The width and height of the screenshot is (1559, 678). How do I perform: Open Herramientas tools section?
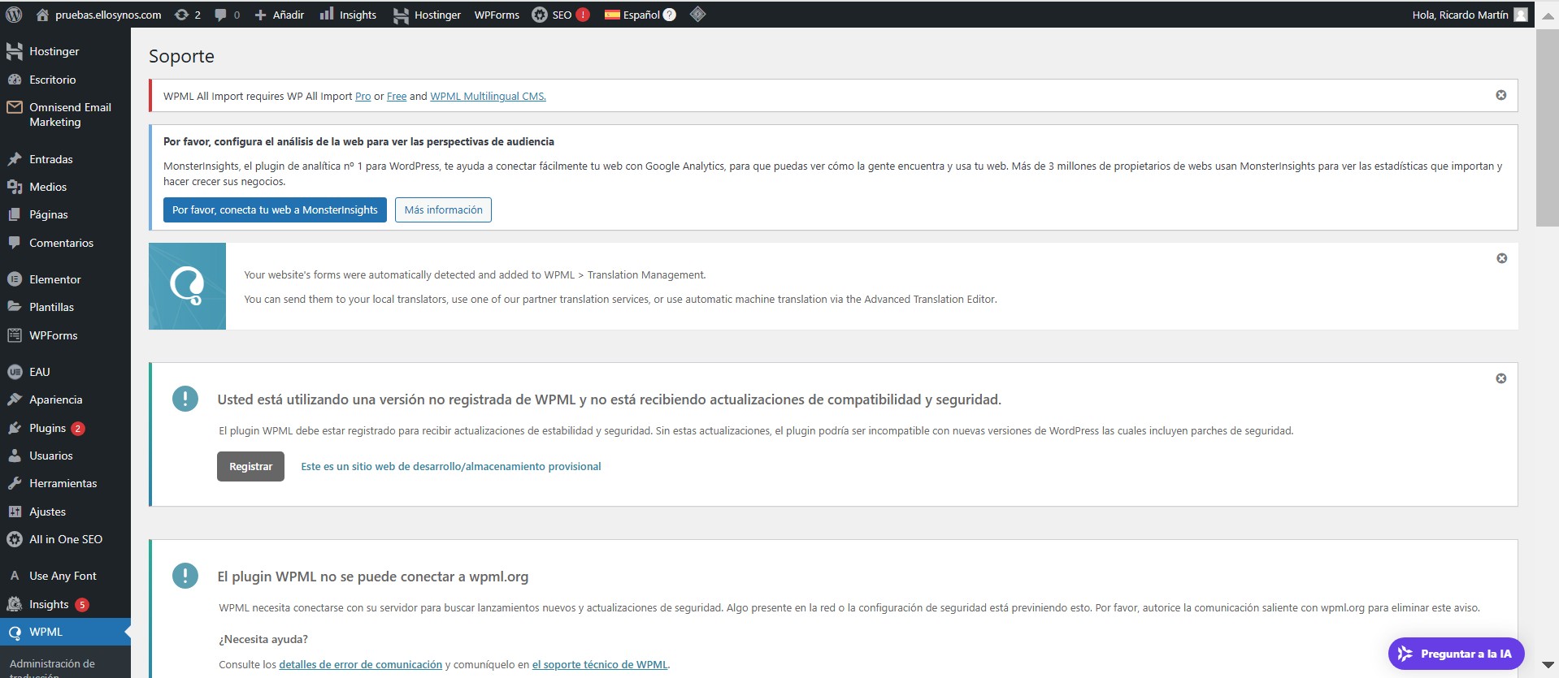click(x=65, y=483)
